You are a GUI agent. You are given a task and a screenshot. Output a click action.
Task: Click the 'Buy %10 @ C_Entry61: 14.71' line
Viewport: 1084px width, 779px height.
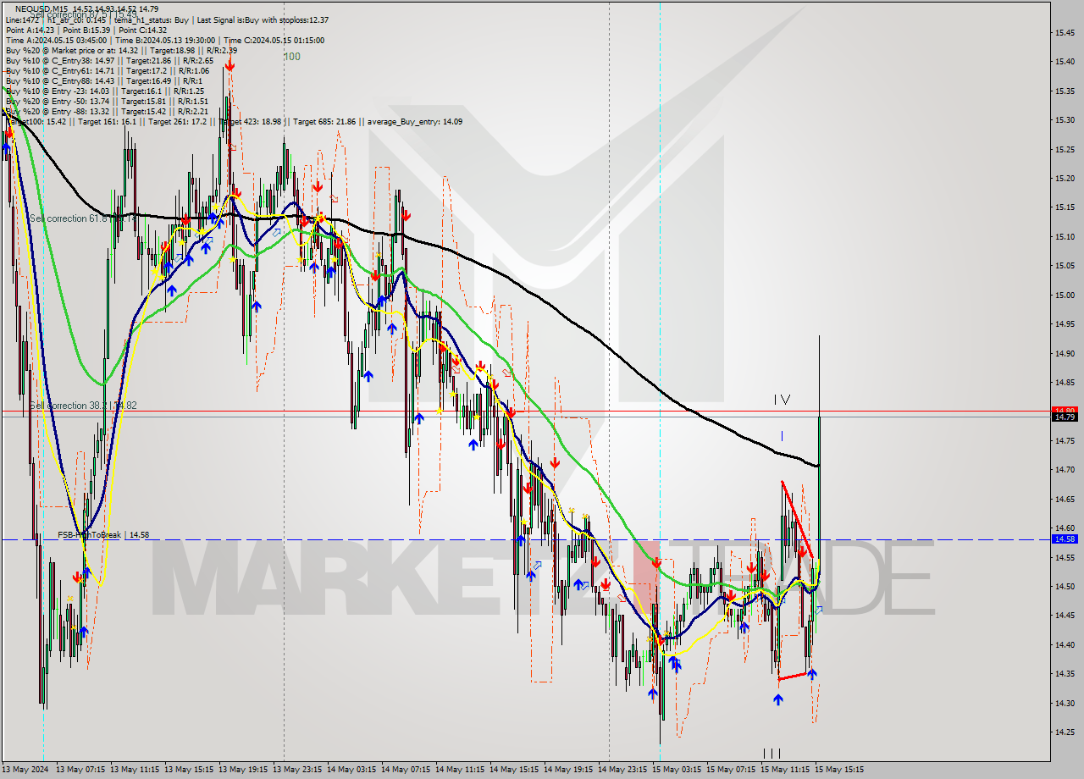click(x=107, y=70)
